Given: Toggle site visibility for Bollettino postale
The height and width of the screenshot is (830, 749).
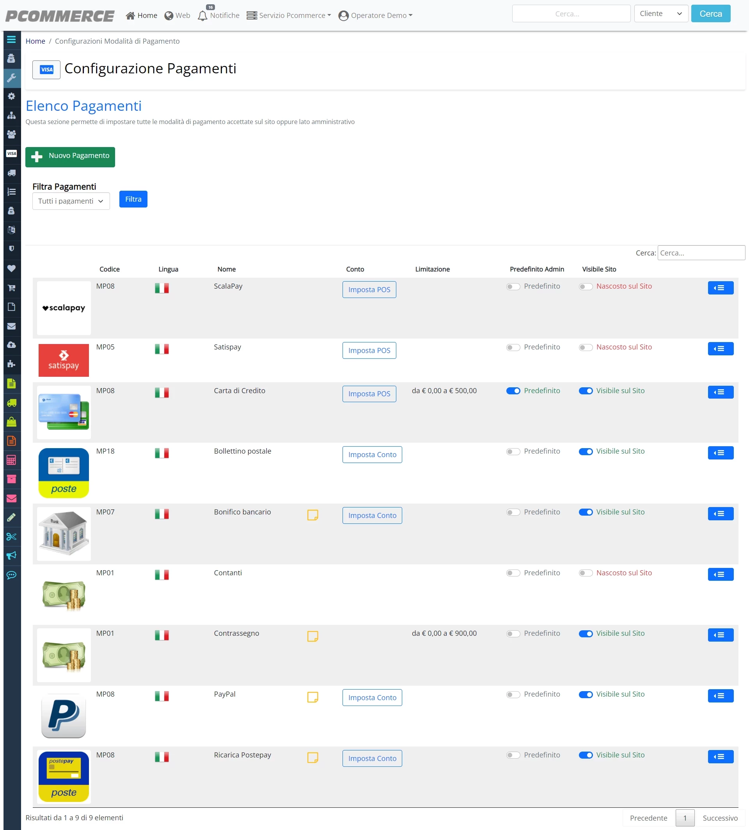Looking at the screenshot, I should [x=586, y=451].
